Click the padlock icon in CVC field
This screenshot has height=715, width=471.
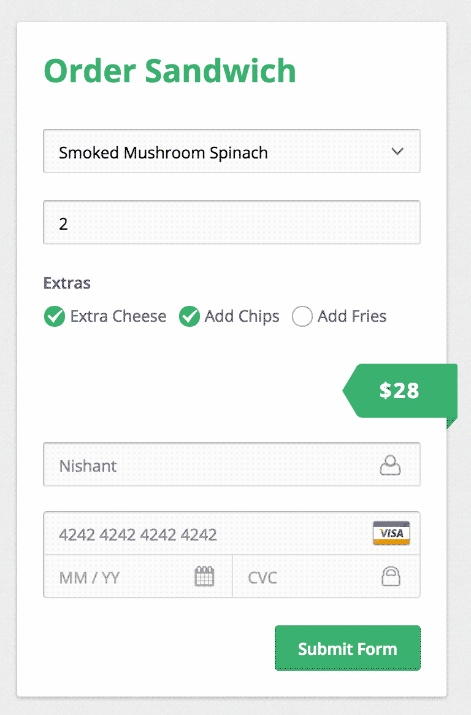(391, 576)
